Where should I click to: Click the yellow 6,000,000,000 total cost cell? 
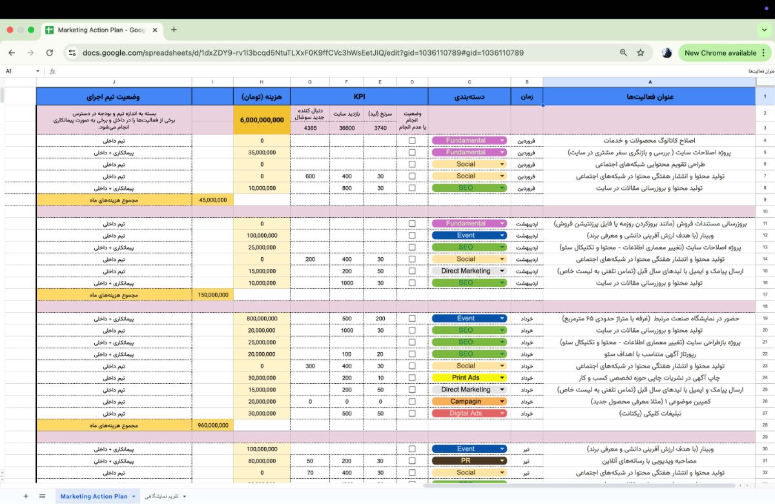click(262, 120)
